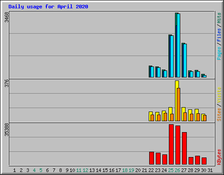Click weekend day label 4 on the x-axis

point(34,170)
